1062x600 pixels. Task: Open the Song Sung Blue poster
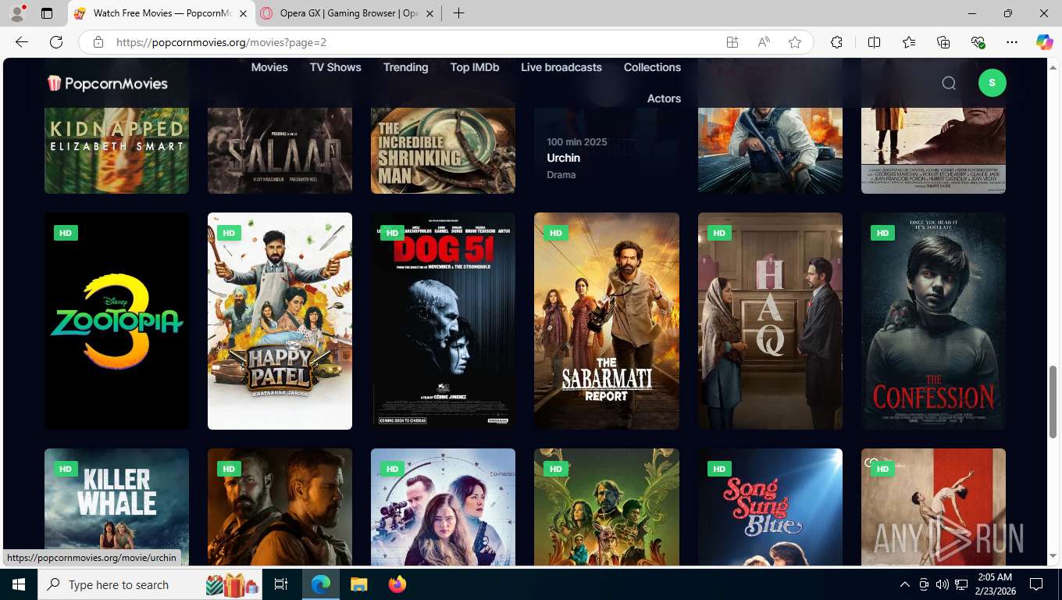[770, 507]
